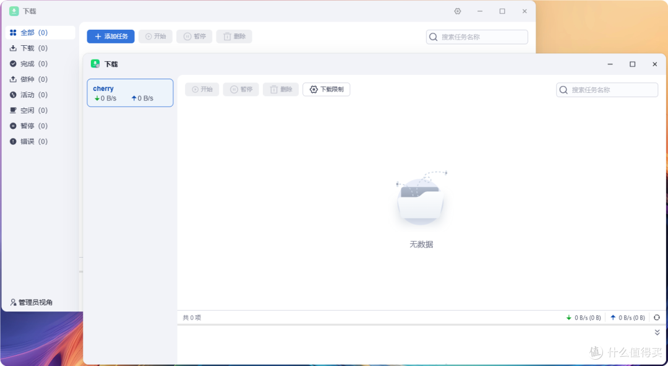The image size is (668, 366).
Task: Click the upload speed indicator showing 0 B/s
Action: point(627,317)
